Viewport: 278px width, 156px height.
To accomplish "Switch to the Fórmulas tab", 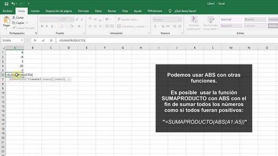I will pos(83,11).
